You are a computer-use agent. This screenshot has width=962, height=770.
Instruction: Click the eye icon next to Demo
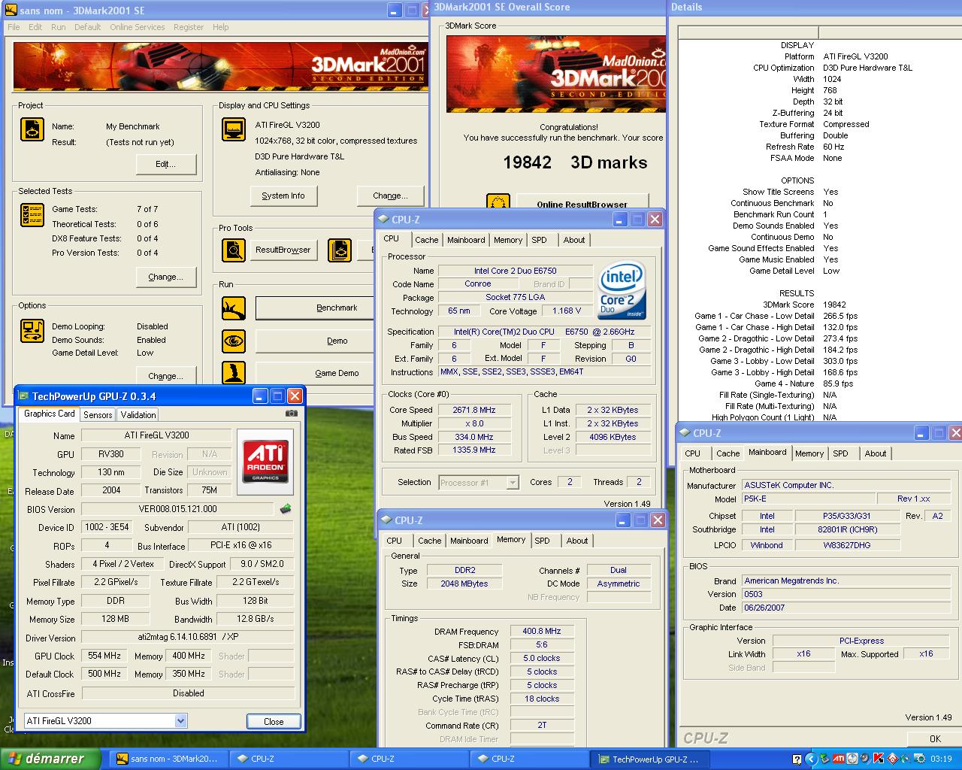point(234,341)
